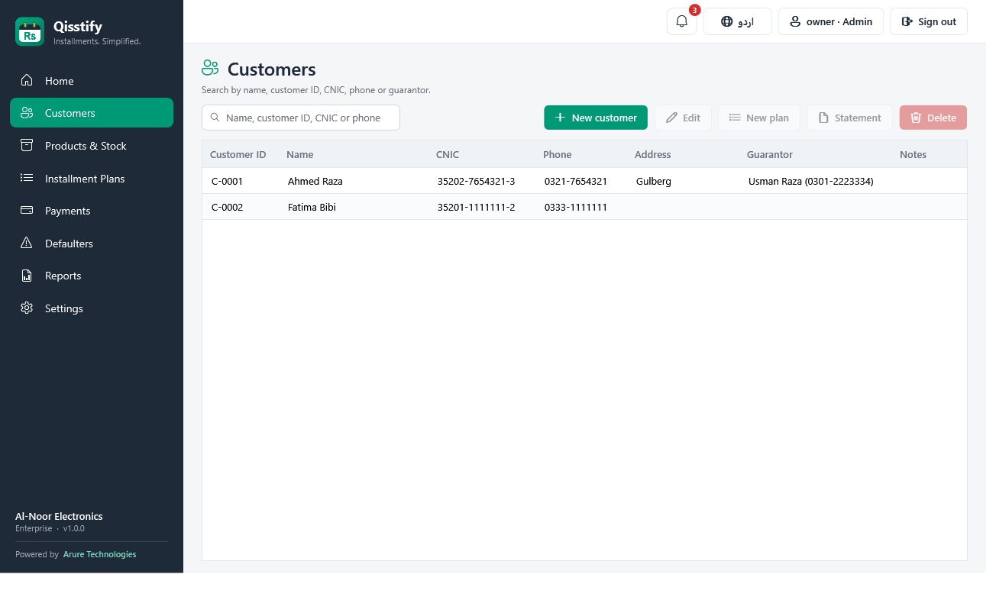Click the Ahmed Raza name cell
The height and width of the screenshot is (600, 996).
315,181
